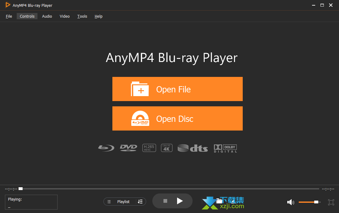Click the elapsed time readout at left

click(11, 189)
